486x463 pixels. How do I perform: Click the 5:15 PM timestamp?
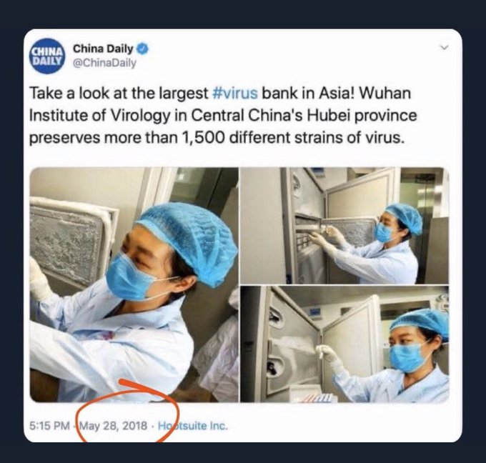pos(49,426)
